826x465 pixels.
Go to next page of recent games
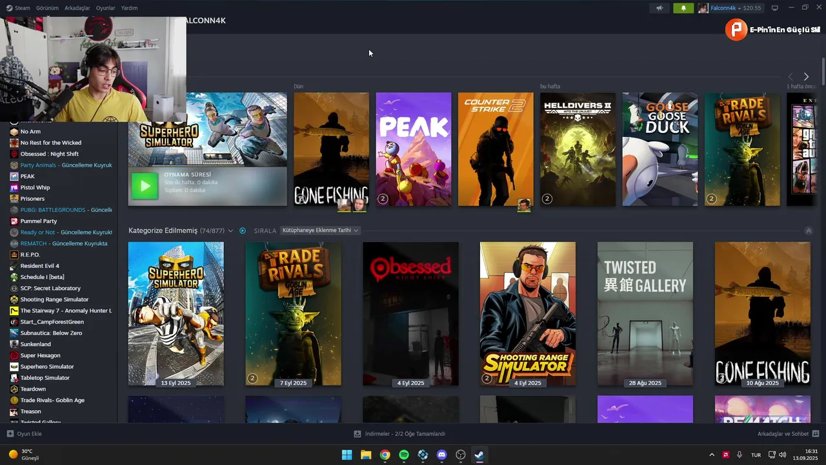click(805, 77)
